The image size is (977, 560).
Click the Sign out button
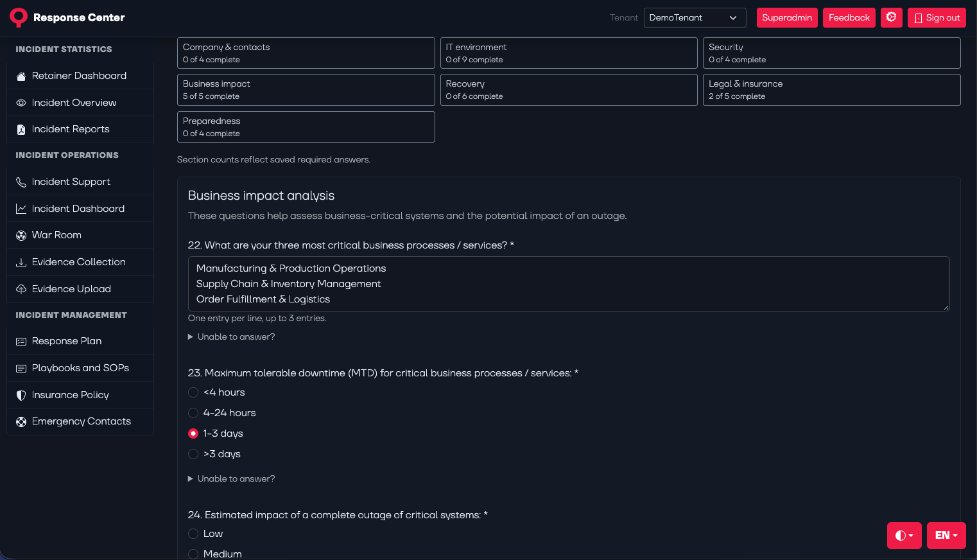click(x=937, y=17)
